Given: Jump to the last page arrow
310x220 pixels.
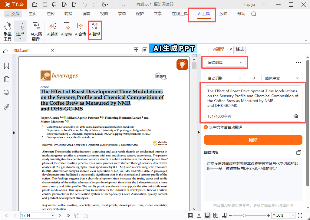Looking at the screenshot, I should click(68, 215).
